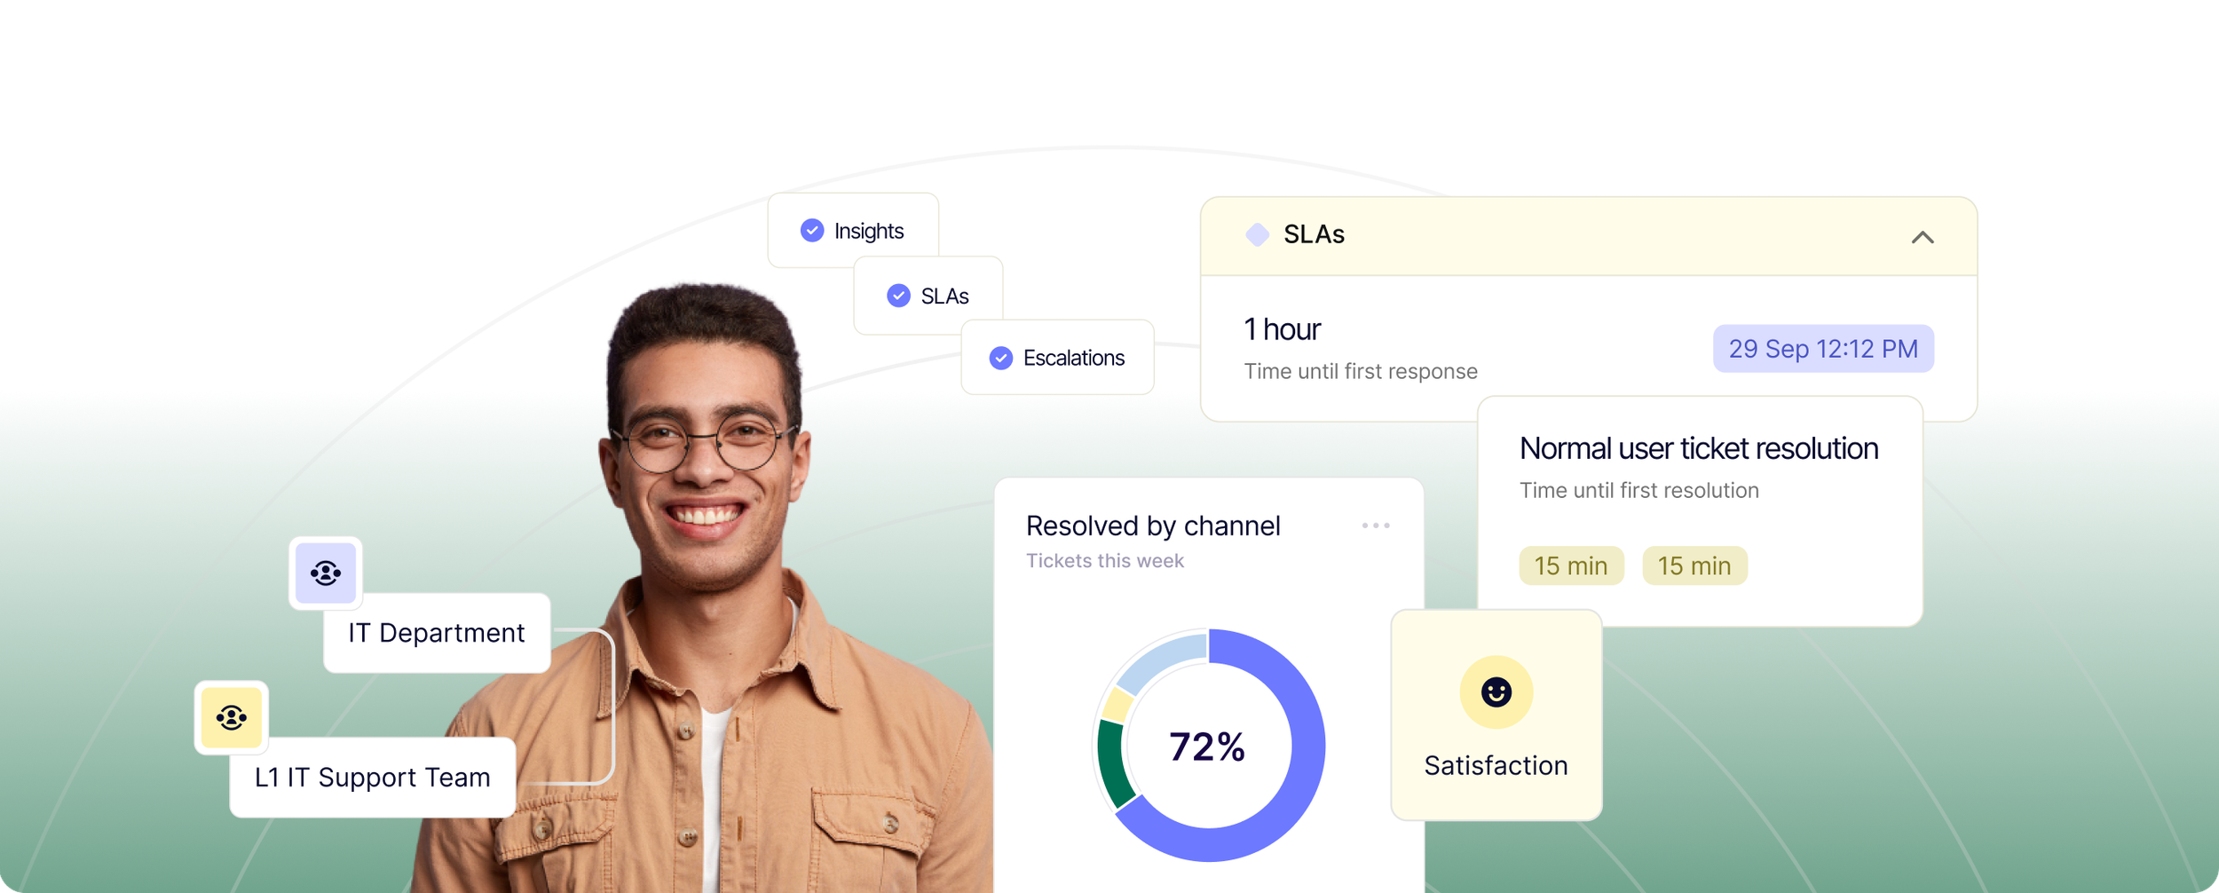The image size is (2219, 893).
Task: Click the "1 hour" SLA value
Action: point(1282,329)
